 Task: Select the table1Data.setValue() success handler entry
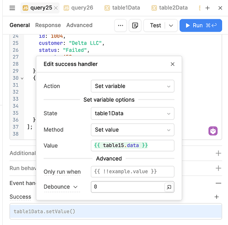click(116, 211)
